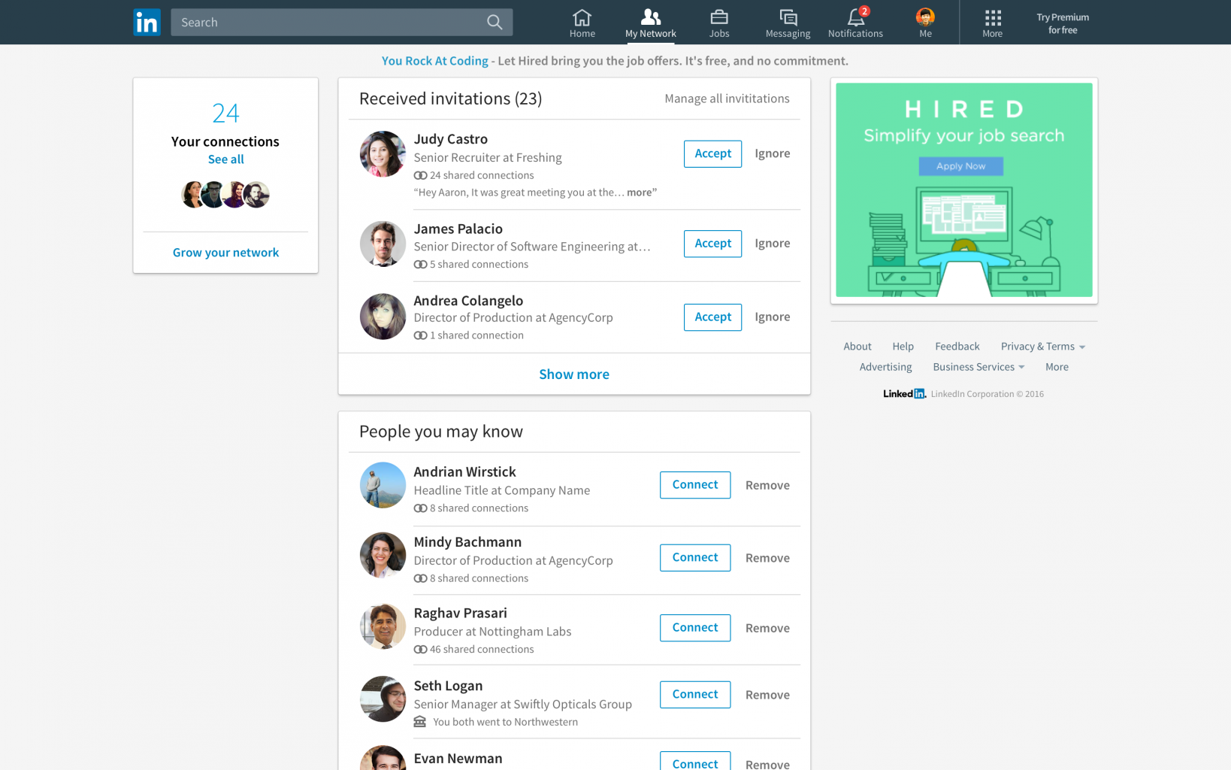Image resolution: width=1231 pixels, height=770 pixels.
Task: Open Andrea Colangelo's profile photo
Action: (x=383, y=317)
